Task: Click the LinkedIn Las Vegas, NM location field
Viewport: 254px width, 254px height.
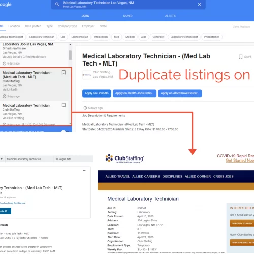Action: [73, 159]
